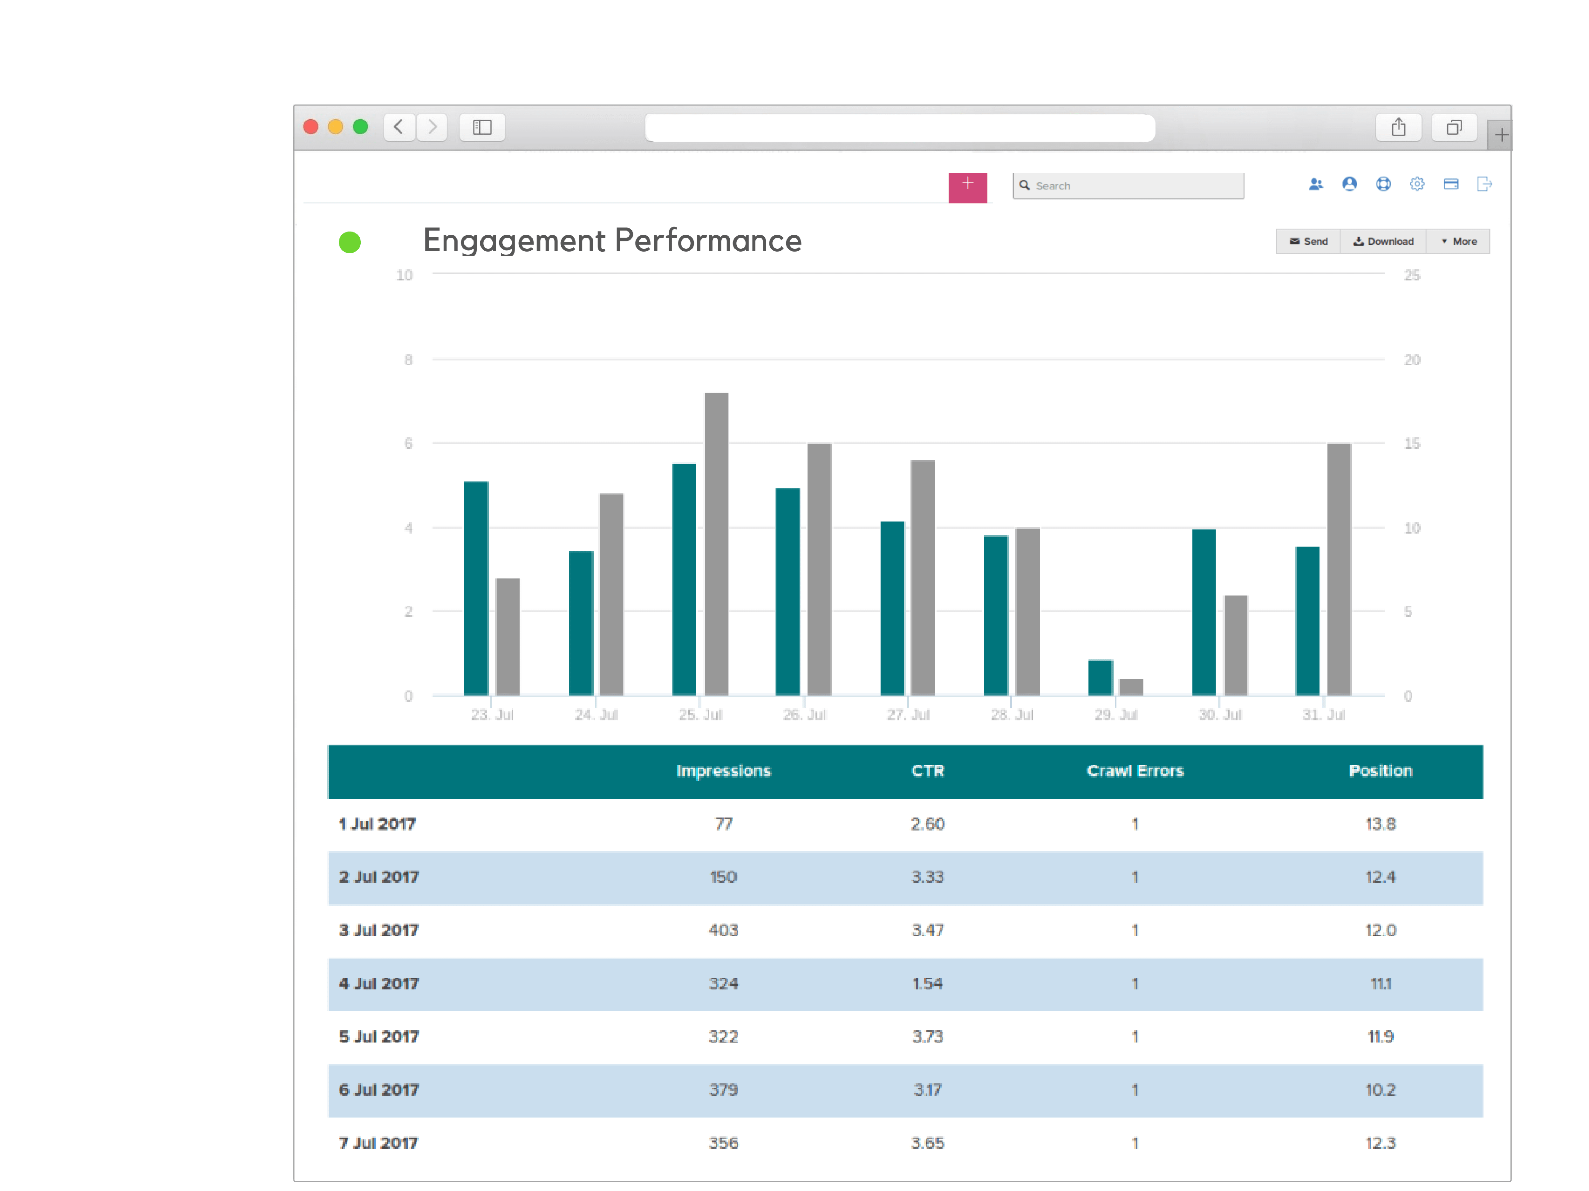Open your user profile icon
Screen dimensions: 1589x1191
click(1349, 185)
